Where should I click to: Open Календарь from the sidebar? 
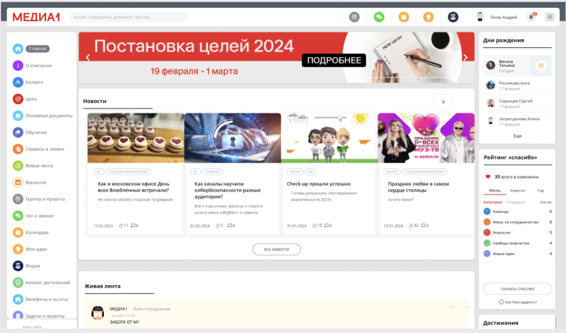18,233
